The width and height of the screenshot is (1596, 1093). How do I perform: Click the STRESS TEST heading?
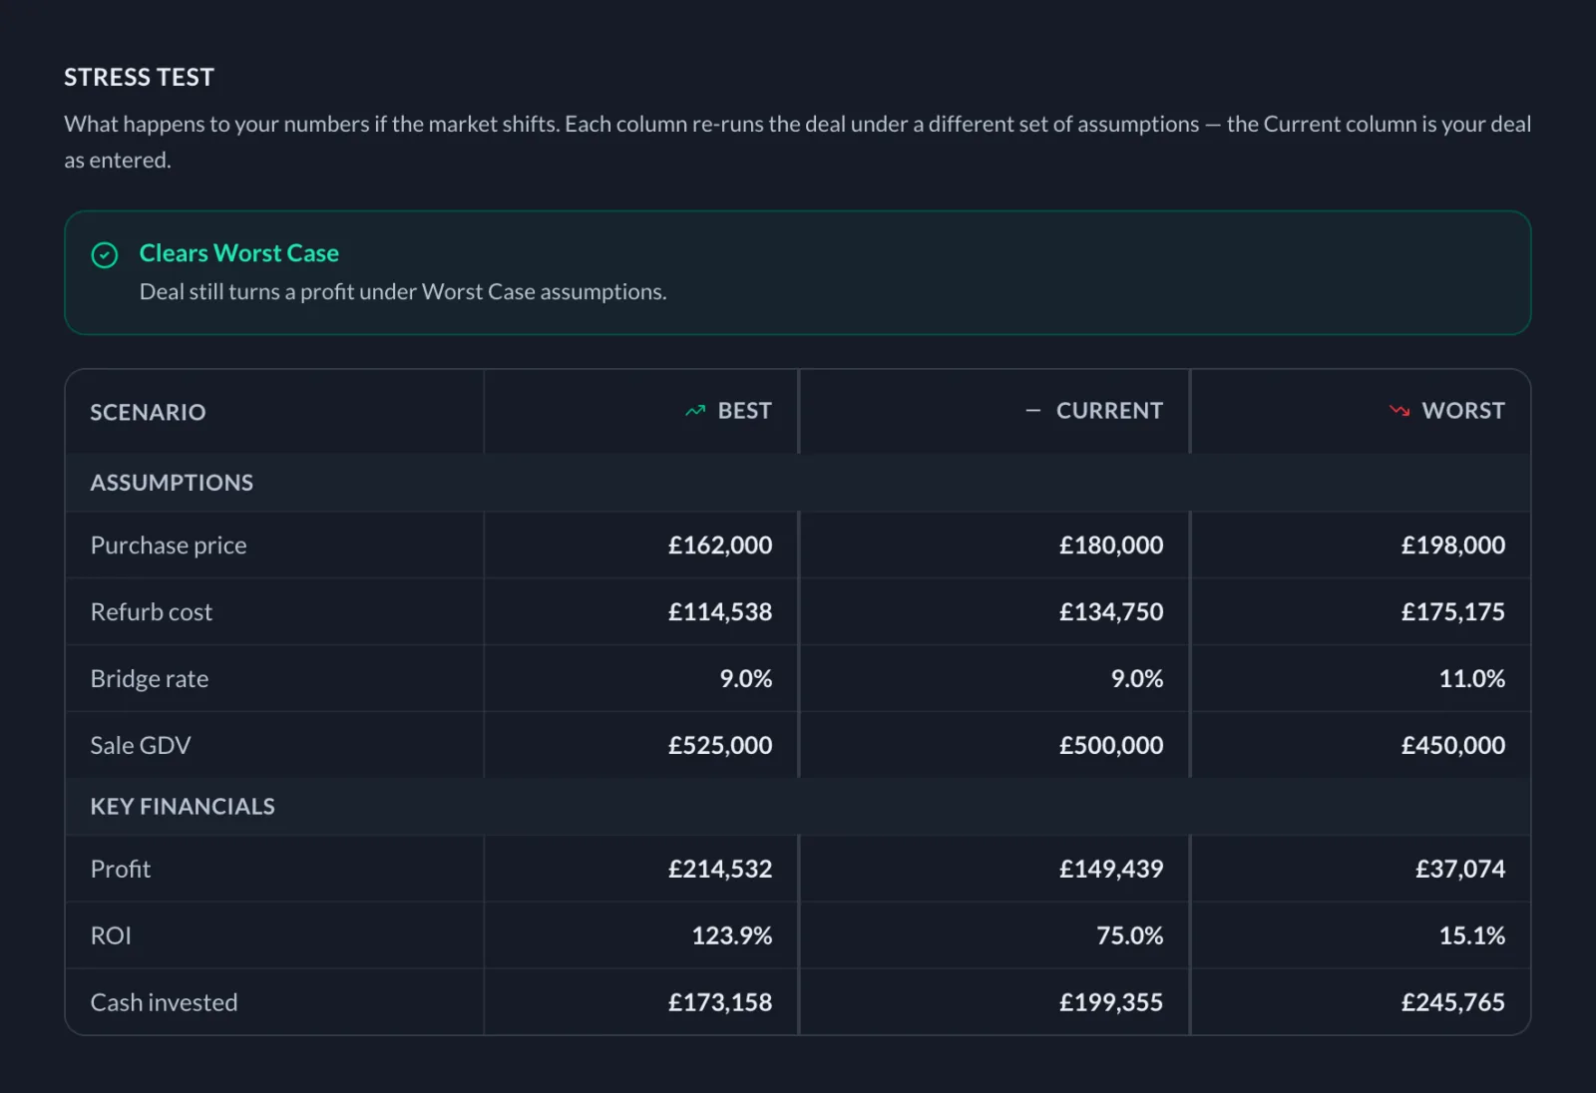click(139, 77)
